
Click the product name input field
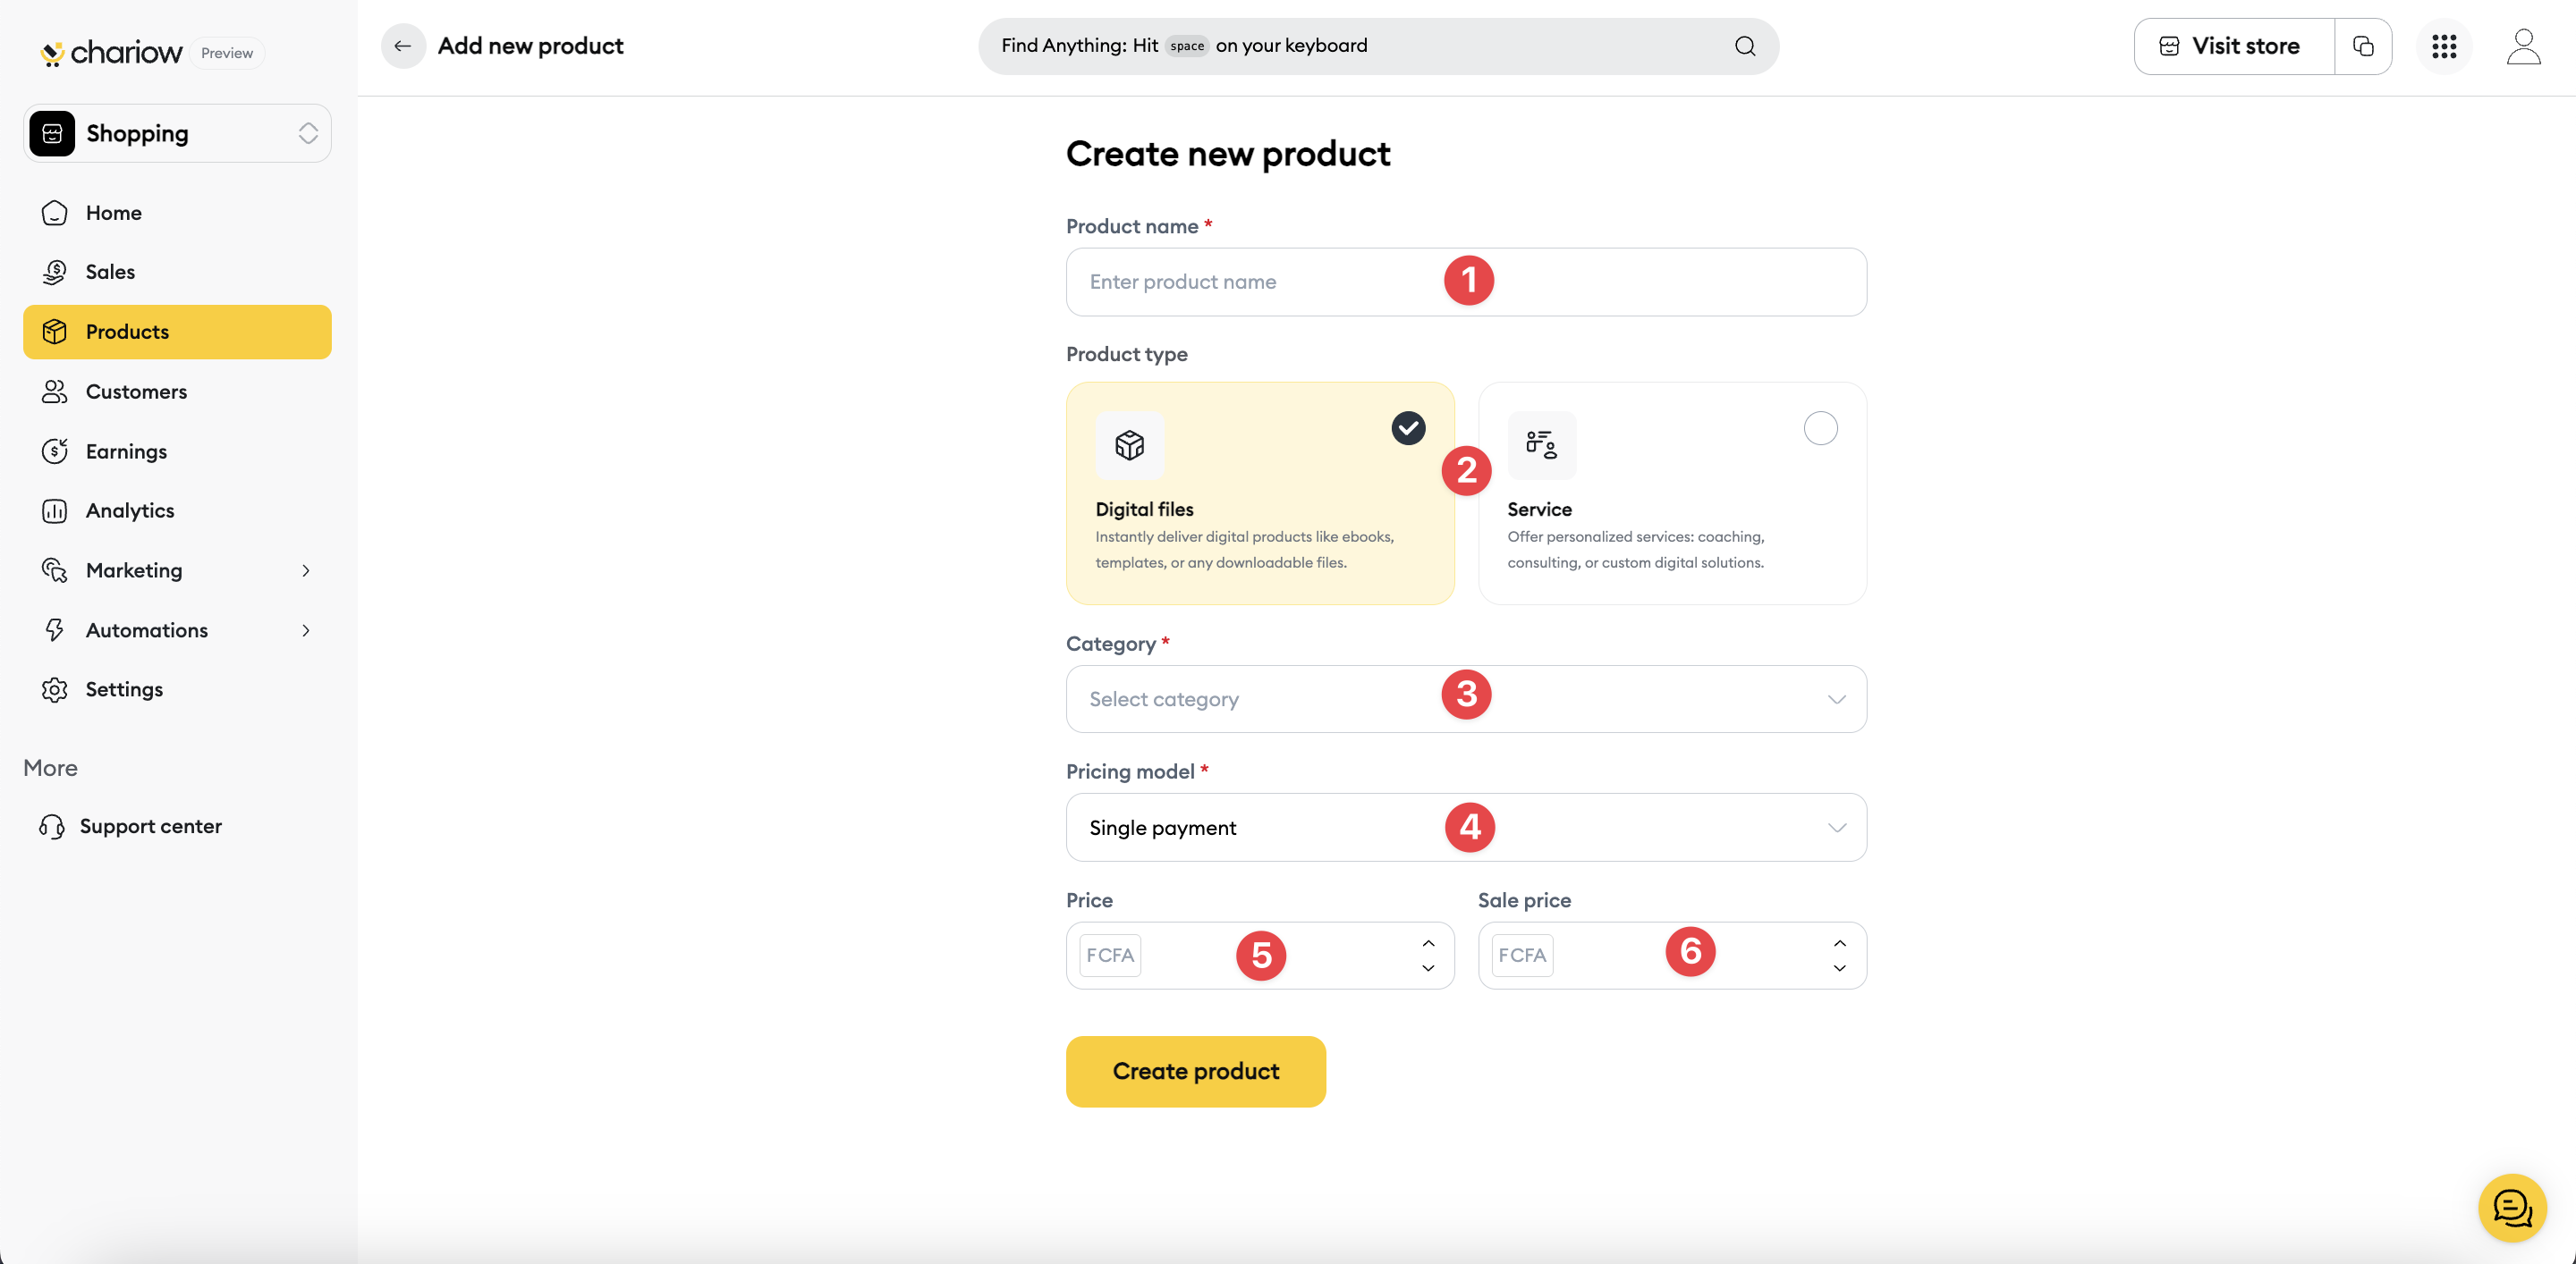pyautogui.click(x=1466, y=282)
